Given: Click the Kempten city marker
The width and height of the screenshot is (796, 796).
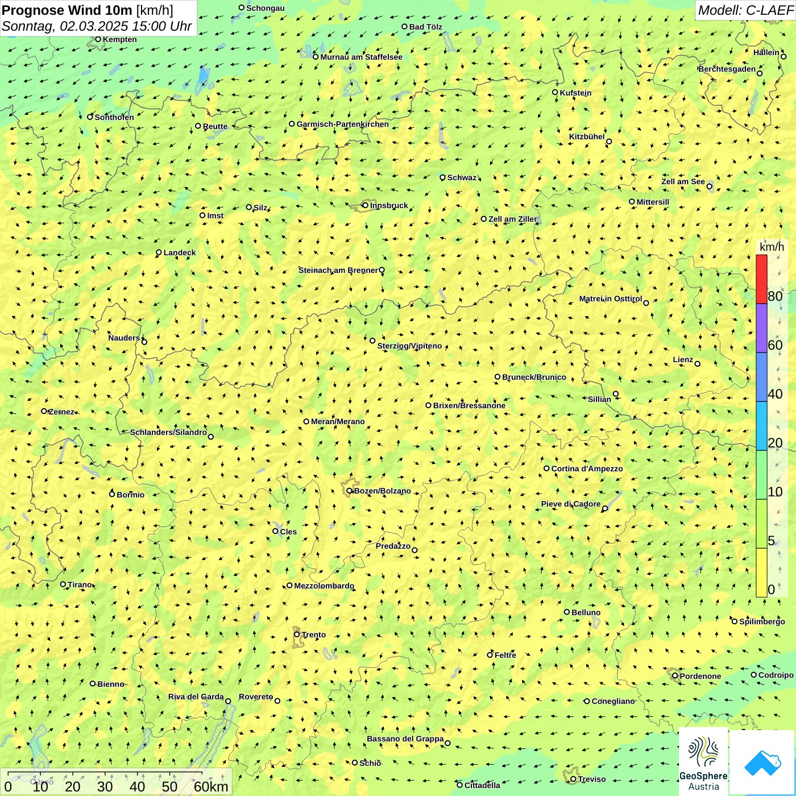Looking at the screenshot, I should click(98, 39).
